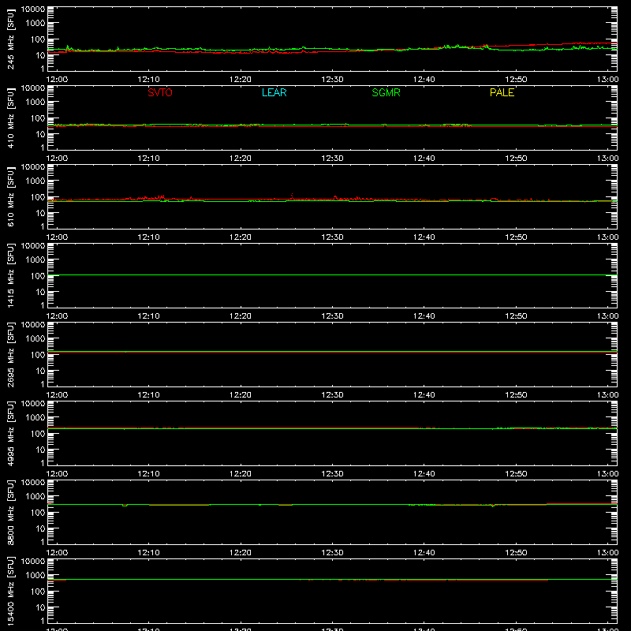
Task: Select the 245 MHz [SFU] axis title
Action: (10, 39)
